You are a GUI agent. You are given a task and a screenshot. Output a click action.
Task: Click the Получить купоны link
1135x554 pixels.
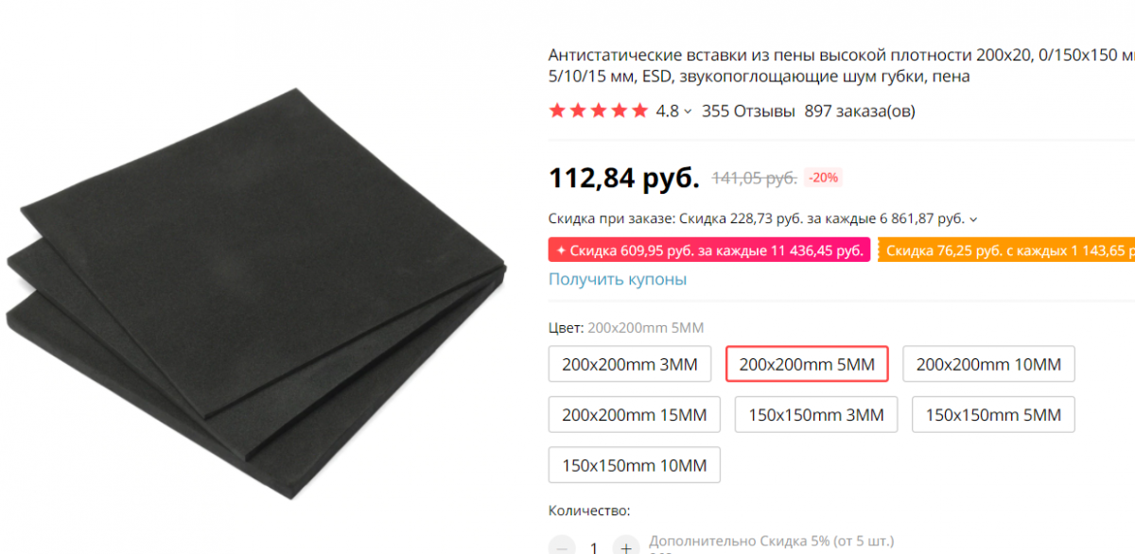(x=618, y=279)
